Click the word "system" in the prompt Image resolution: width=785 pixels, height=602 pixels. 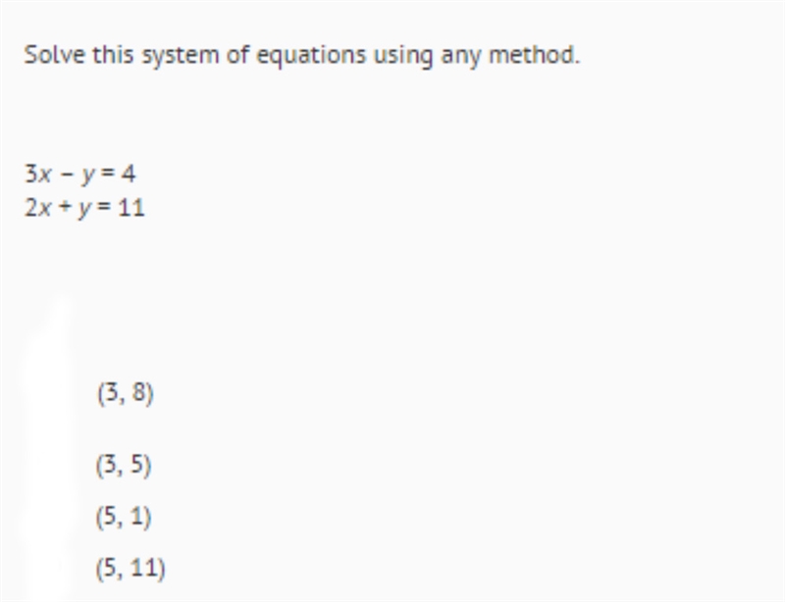point(181,57)
